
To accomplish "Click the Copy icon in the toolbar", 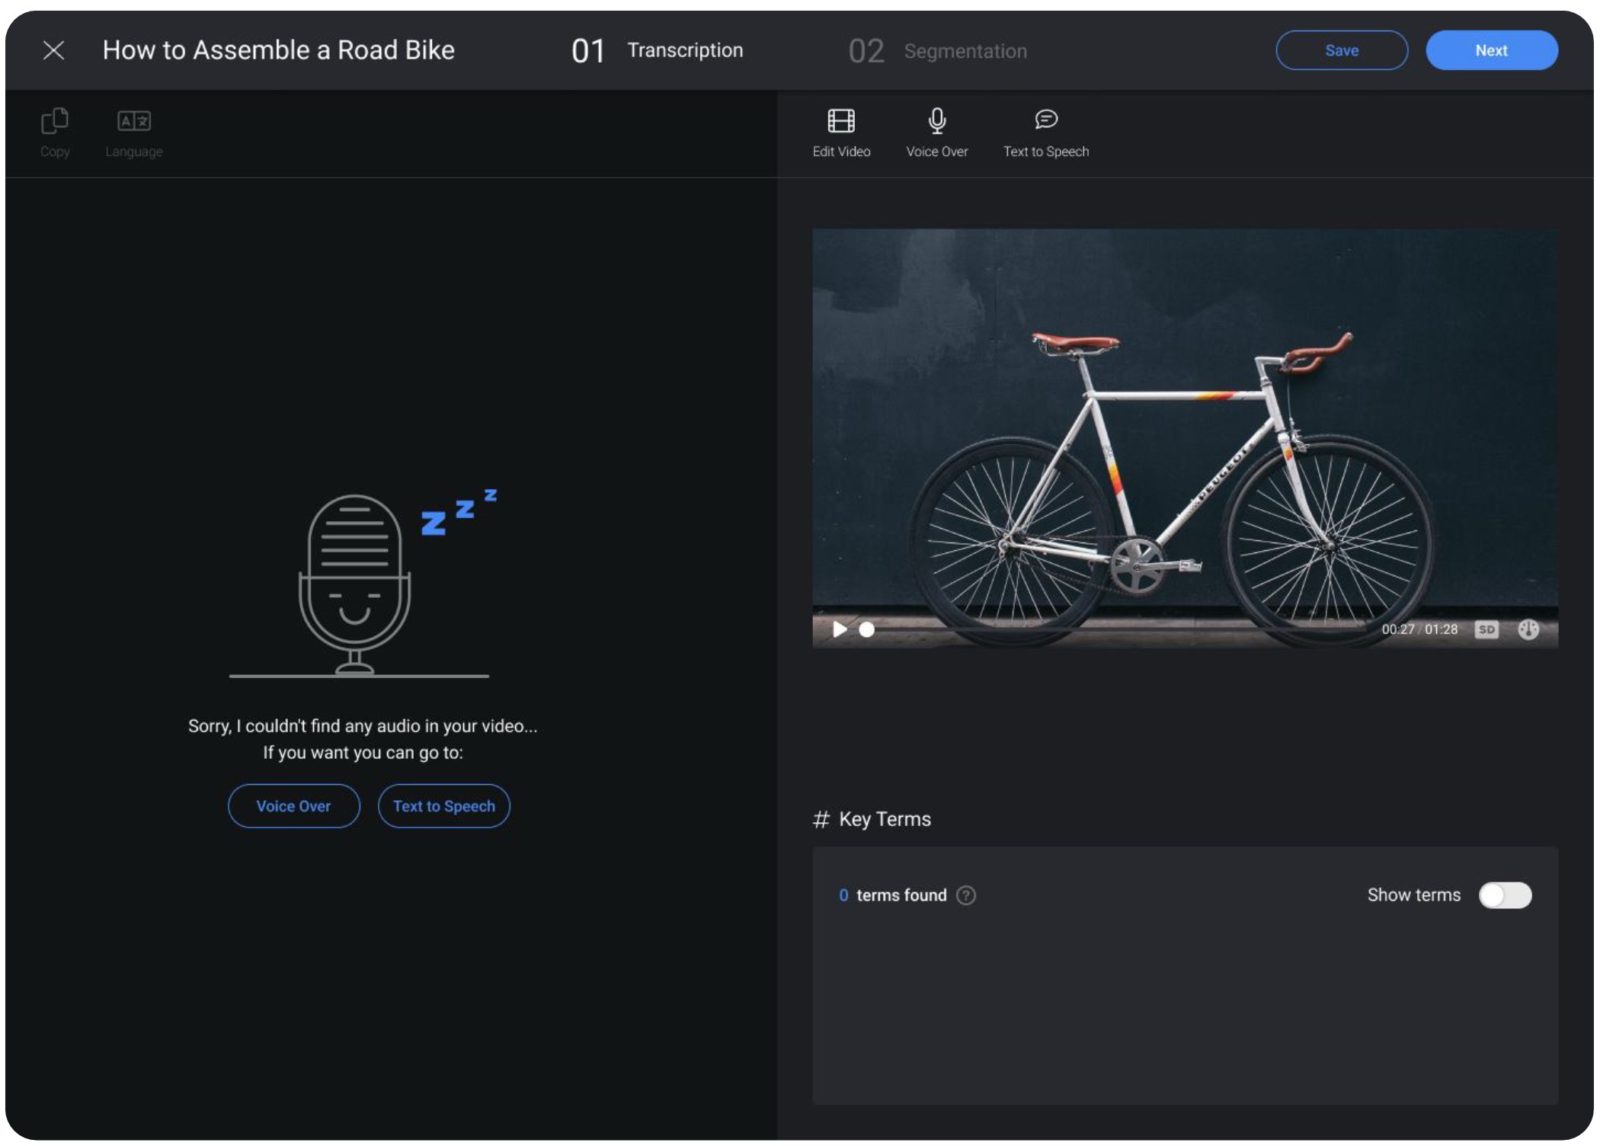I will [55, 133].
